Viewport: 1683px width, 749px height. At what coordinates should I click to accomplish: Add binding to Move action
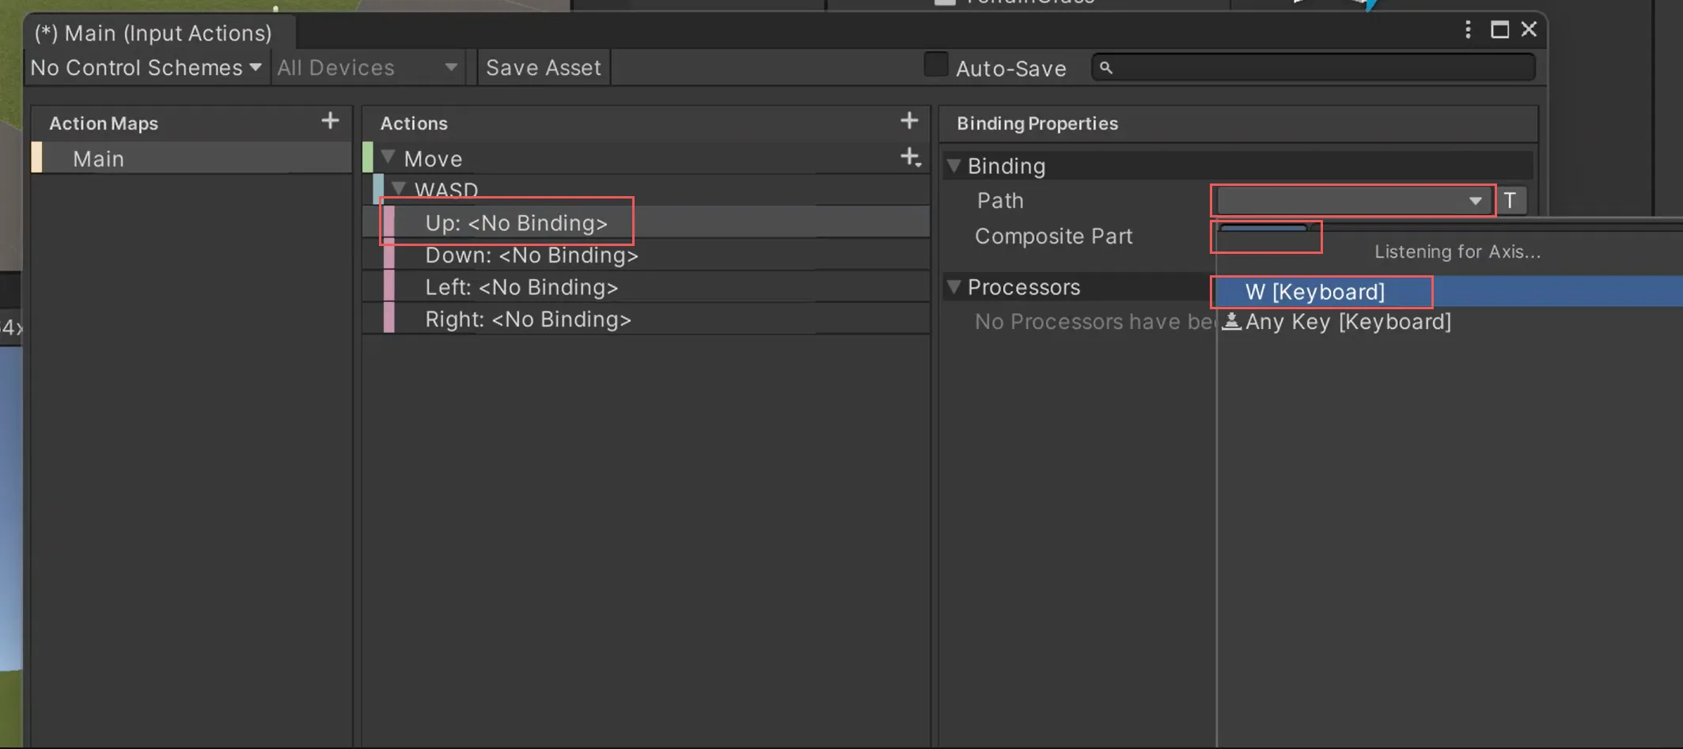click(x=910, y=157)
